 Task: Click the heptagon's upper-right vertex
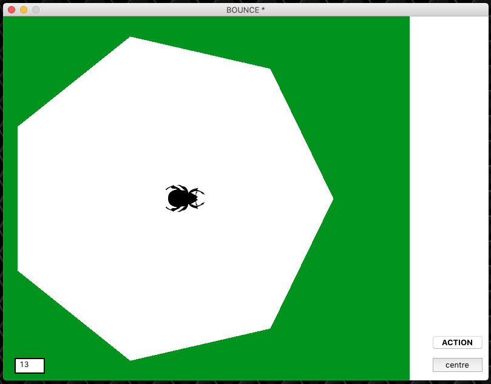point(269,70)
